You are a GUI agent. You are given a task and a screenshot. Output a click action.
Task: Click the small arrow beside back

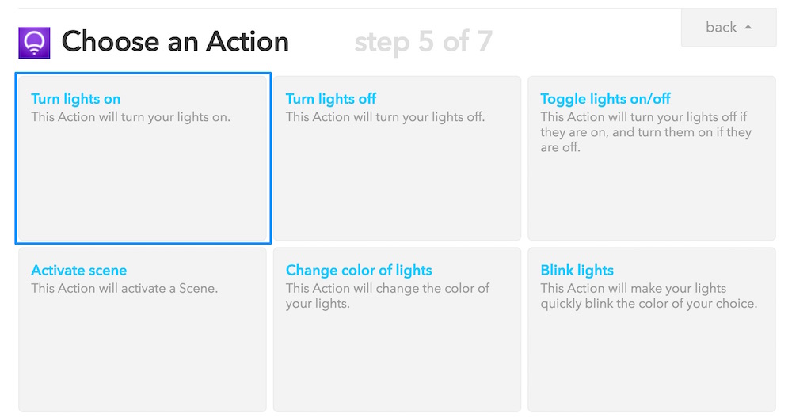coord(748,28)
